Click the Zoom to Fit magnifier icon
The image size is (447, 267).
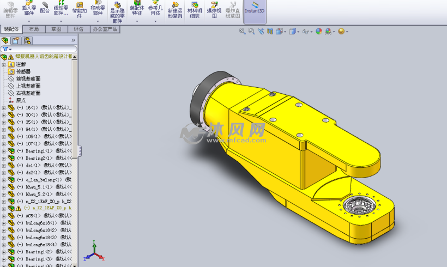(x=242, y=32)
